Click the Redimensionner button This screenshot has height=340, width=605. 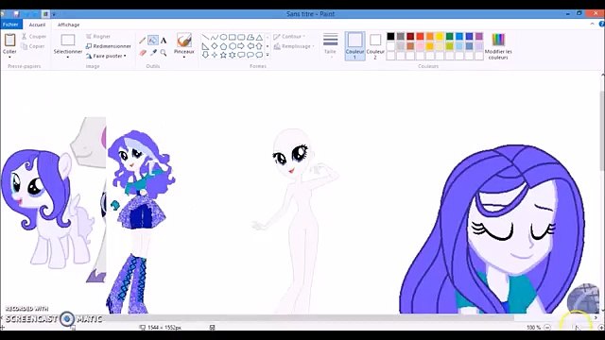click(x=109, y=46)
